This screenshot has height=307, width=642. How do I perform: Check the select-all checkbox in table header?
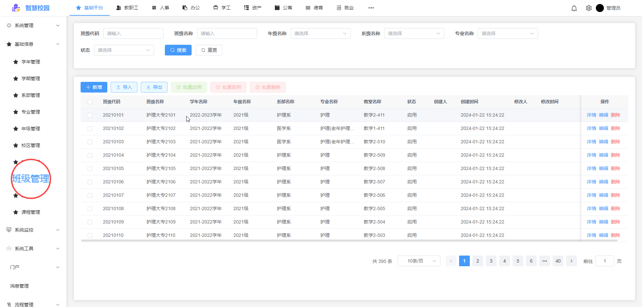tap(90, 102)
